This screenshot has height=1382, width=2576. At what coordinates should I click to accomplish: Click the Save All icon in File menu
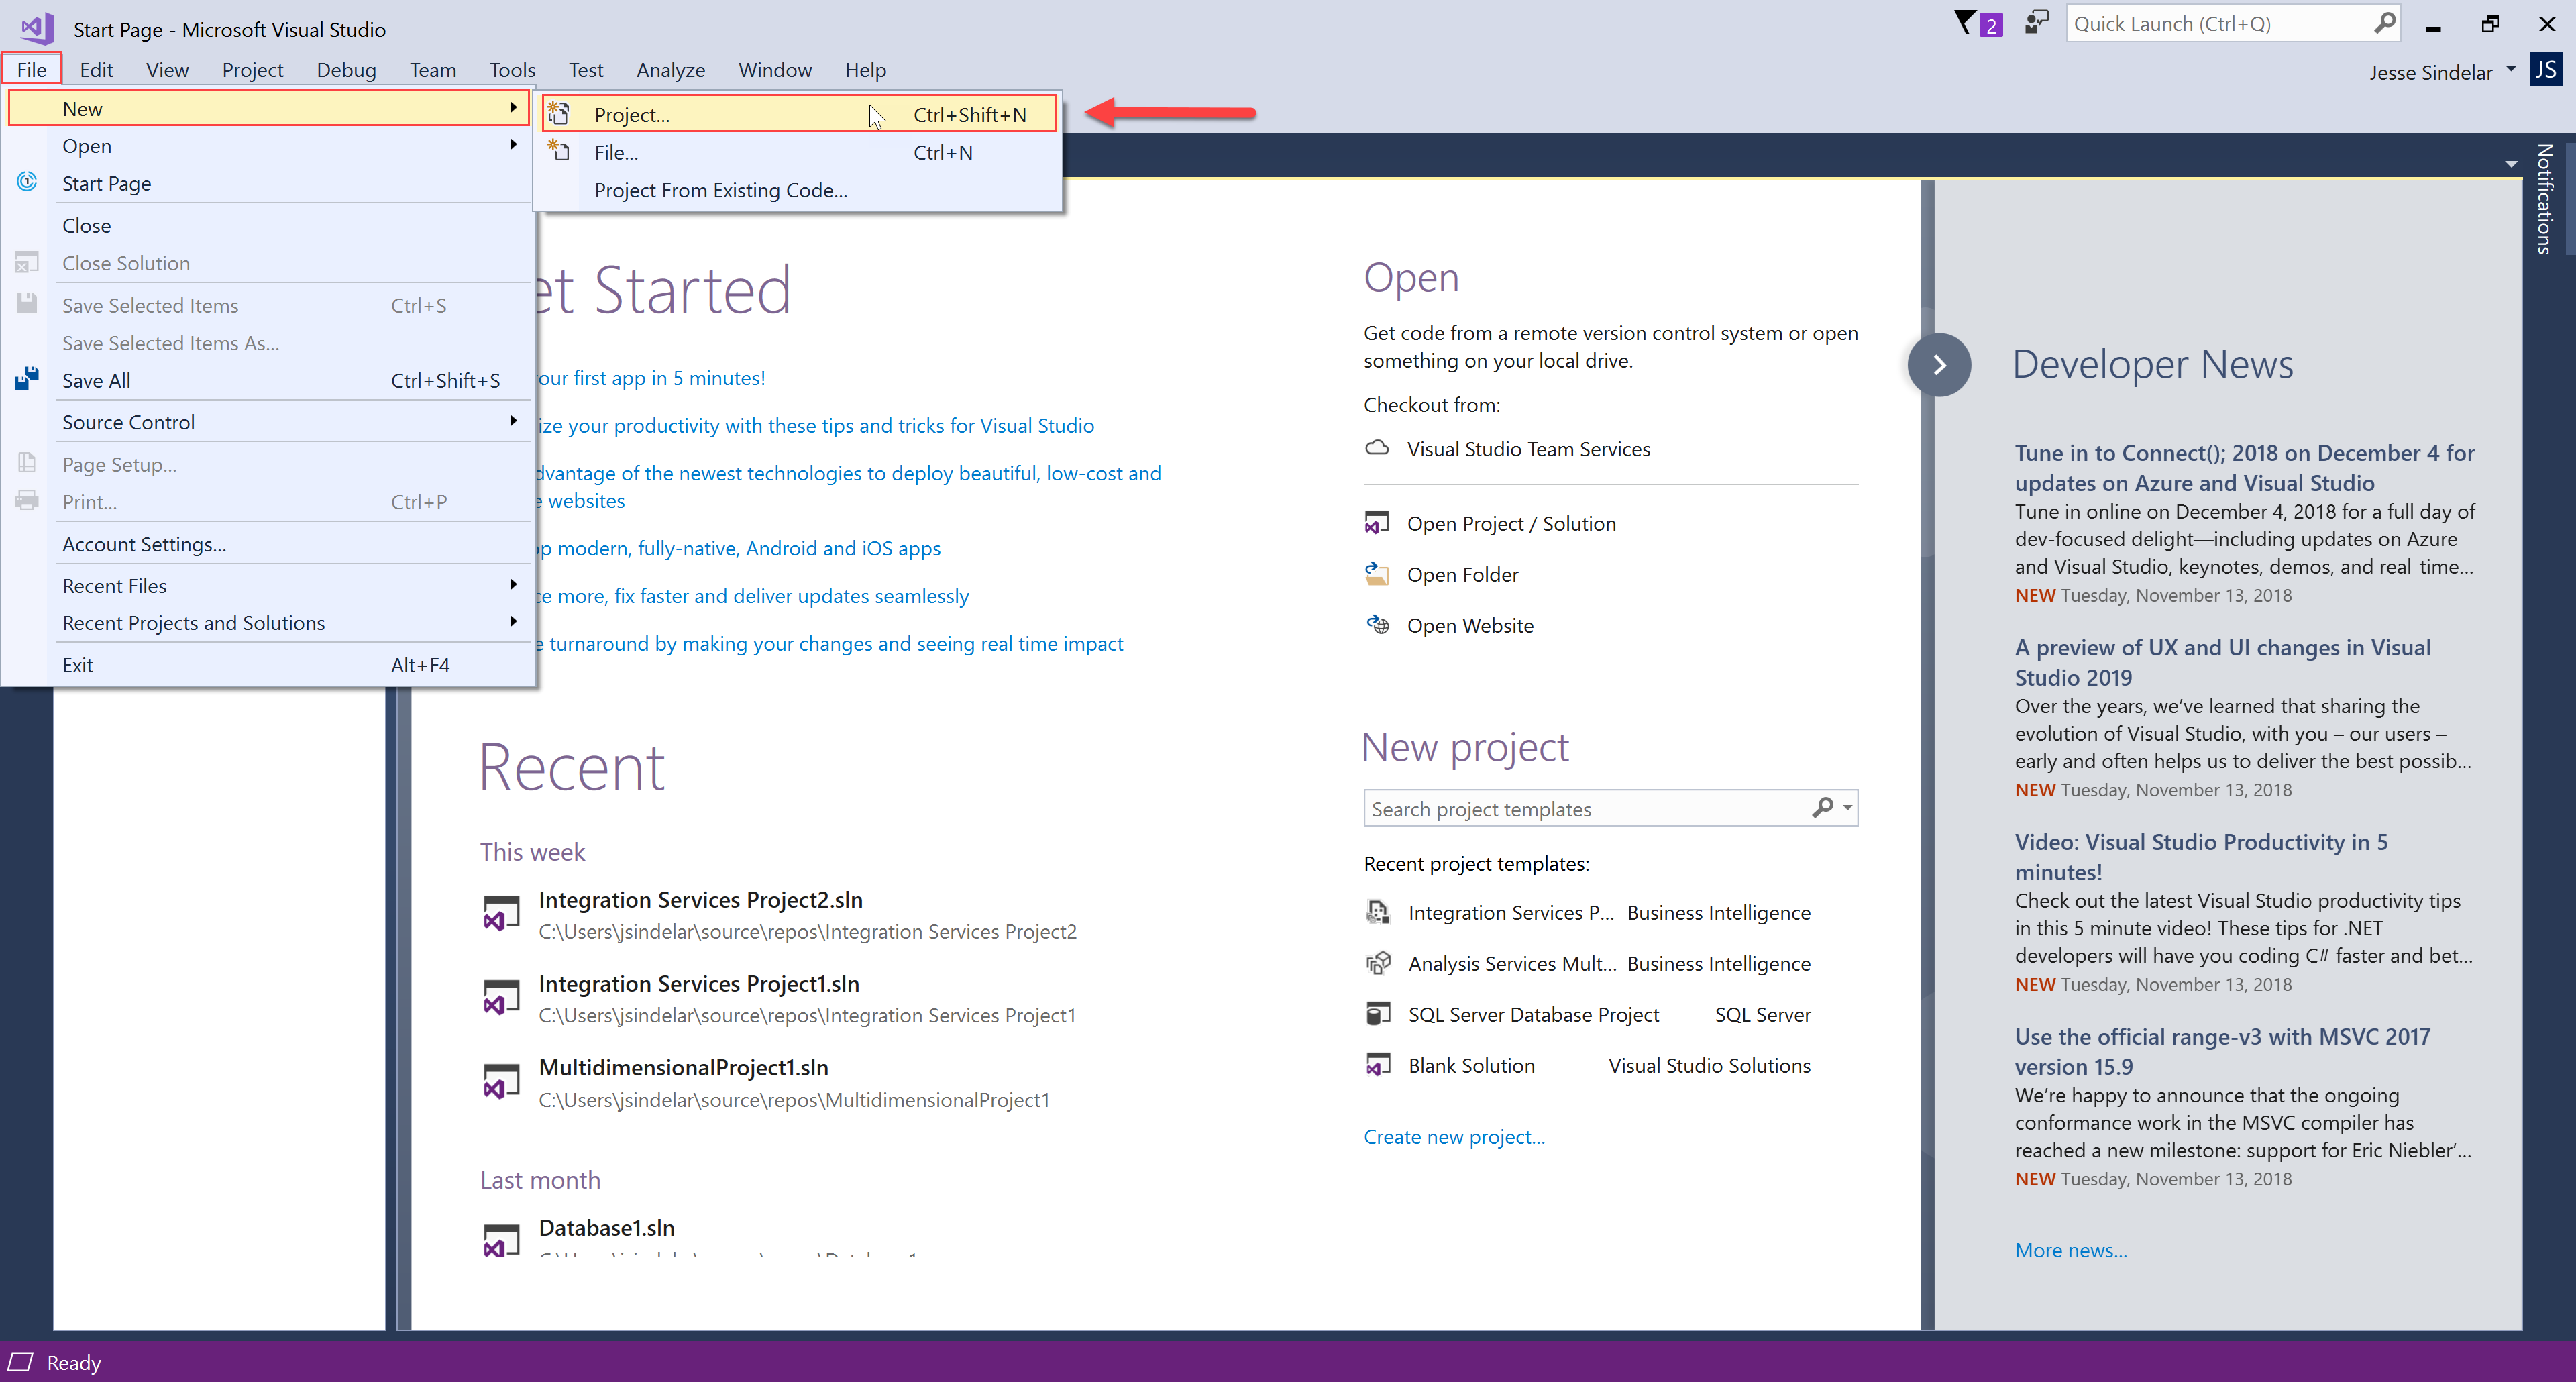coord(26,379)
